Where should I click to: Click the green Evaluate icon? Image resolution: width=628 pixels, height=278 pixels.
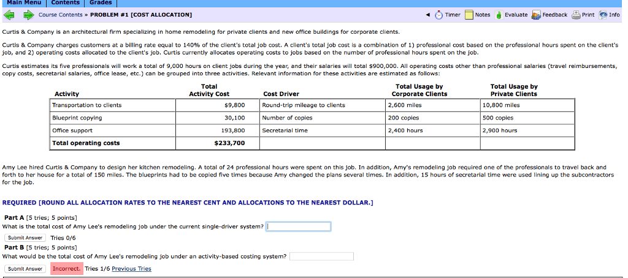pos(499,15)
